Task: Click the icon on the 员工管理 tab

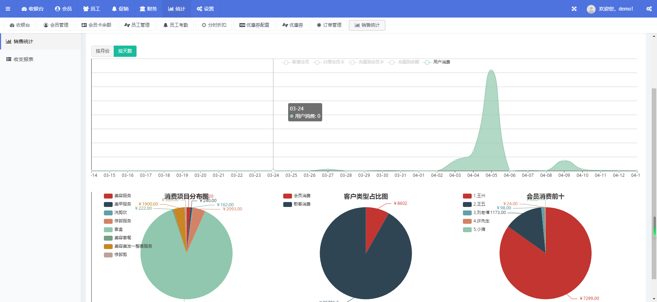Action: [x=127, y=25]
